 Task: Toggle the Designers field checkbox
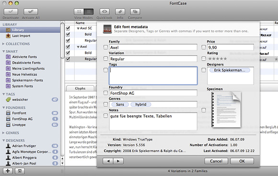point(204,70)
